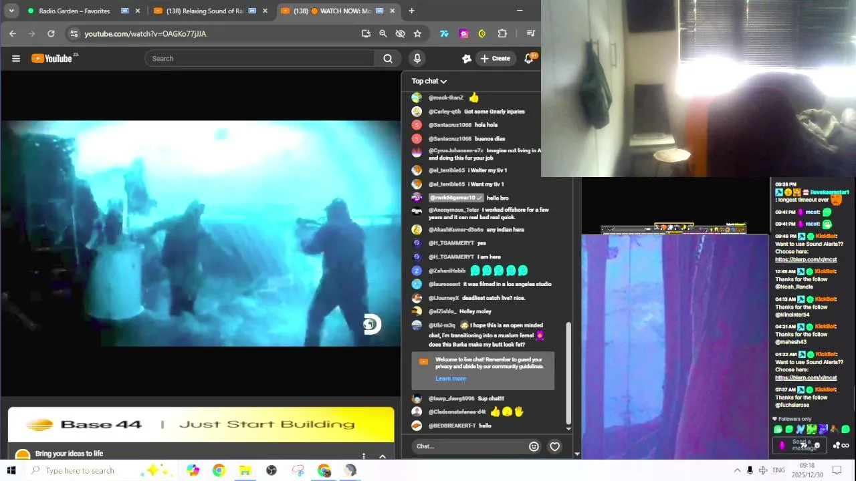The height and width of the screenshot is (481, 856).
Task: Click @fuchsiarose mention in Kick chat
Action: coord(792,406)
